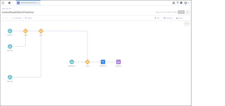Image resolution: width=225 pixels, height=106 pixels.
Task: Select the Join 2 node
Action: [87, 62]
